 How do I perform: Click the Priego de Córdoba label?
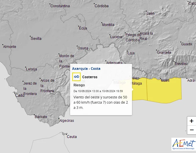point(133,37)
